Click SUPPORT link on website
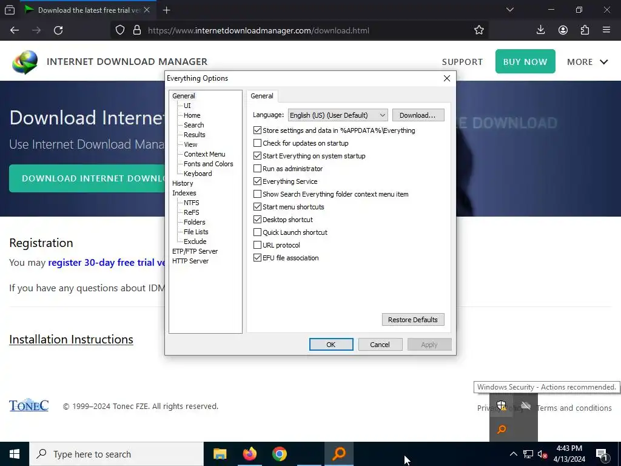 tap(462, 62)
